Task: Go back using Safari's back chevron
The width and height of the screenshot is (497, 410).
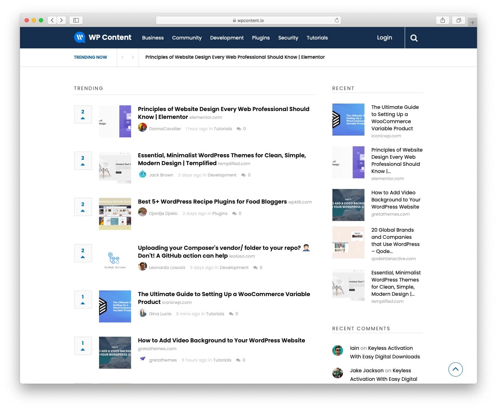Action: (x=52, y=20)
